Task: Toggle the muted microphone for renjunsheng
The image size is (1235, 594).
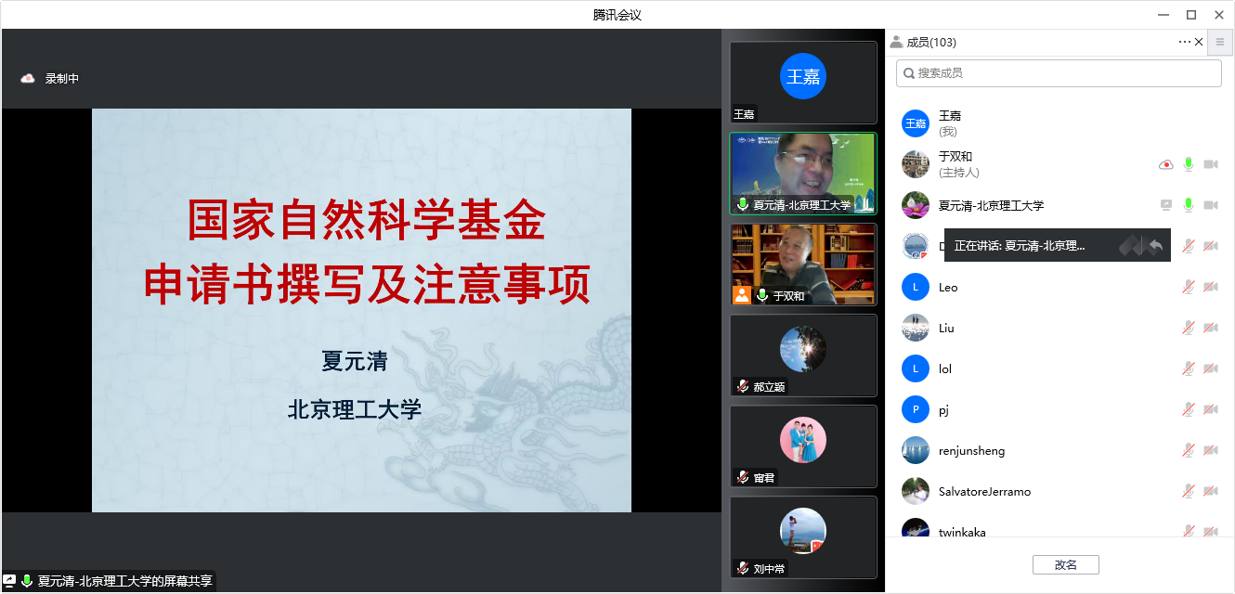Action: point(1188,450)
